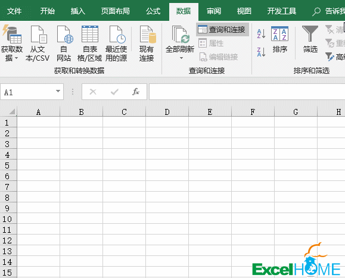Select row 5 header
The width and height of the screenshot is (345, 278).
click(x=8, y=165)
